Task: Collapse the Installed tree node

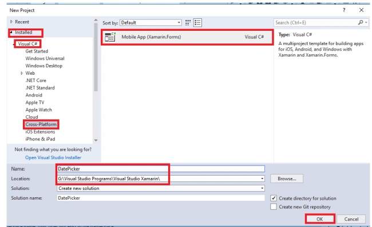Action: 11,33
